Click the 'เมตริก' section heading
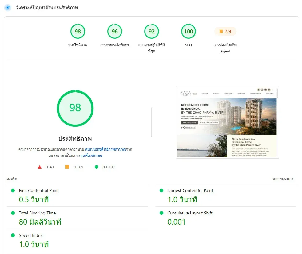Viewport: 302px width, 254px height. (12, 179)
